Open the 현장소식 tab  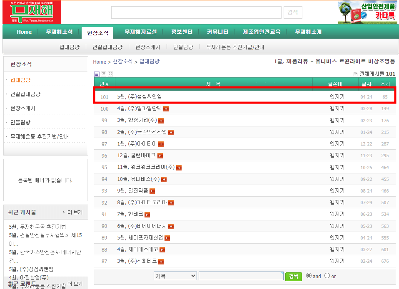[97, 33]
